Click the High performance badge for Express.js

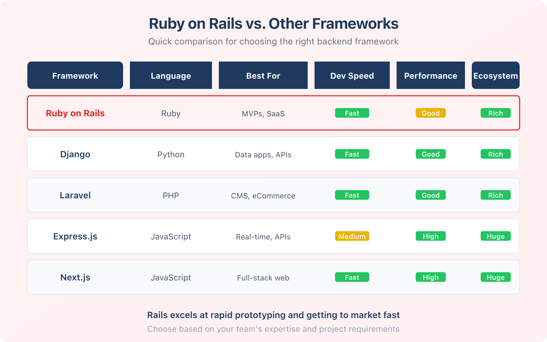tap(430, 236)
